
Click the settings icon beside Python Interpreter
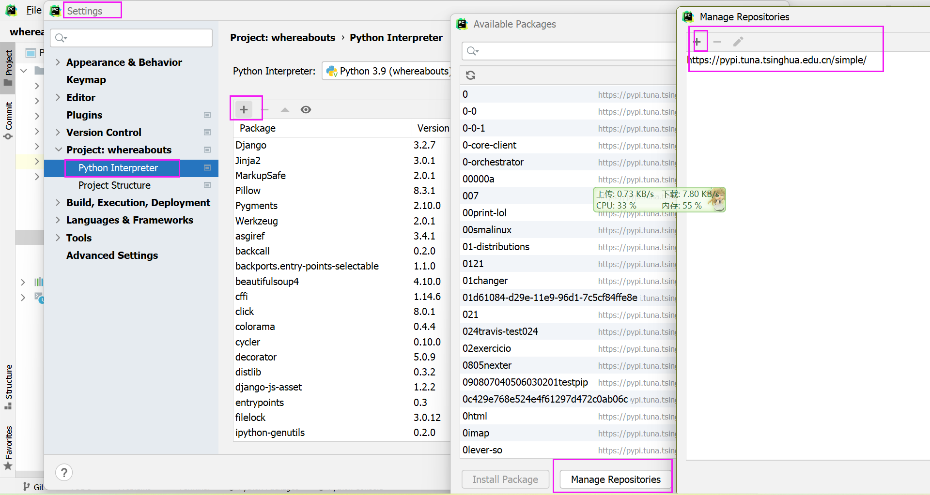click(x=207, y=168)
